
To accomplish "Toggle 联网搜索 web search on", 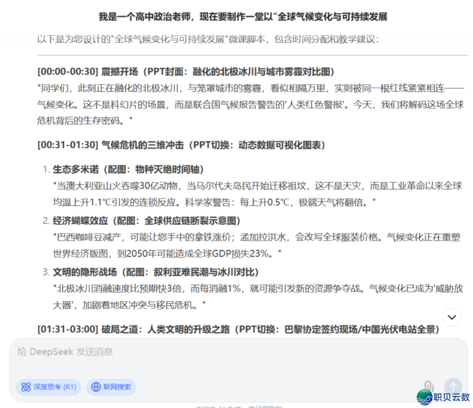I will click(x=111, y=387).
